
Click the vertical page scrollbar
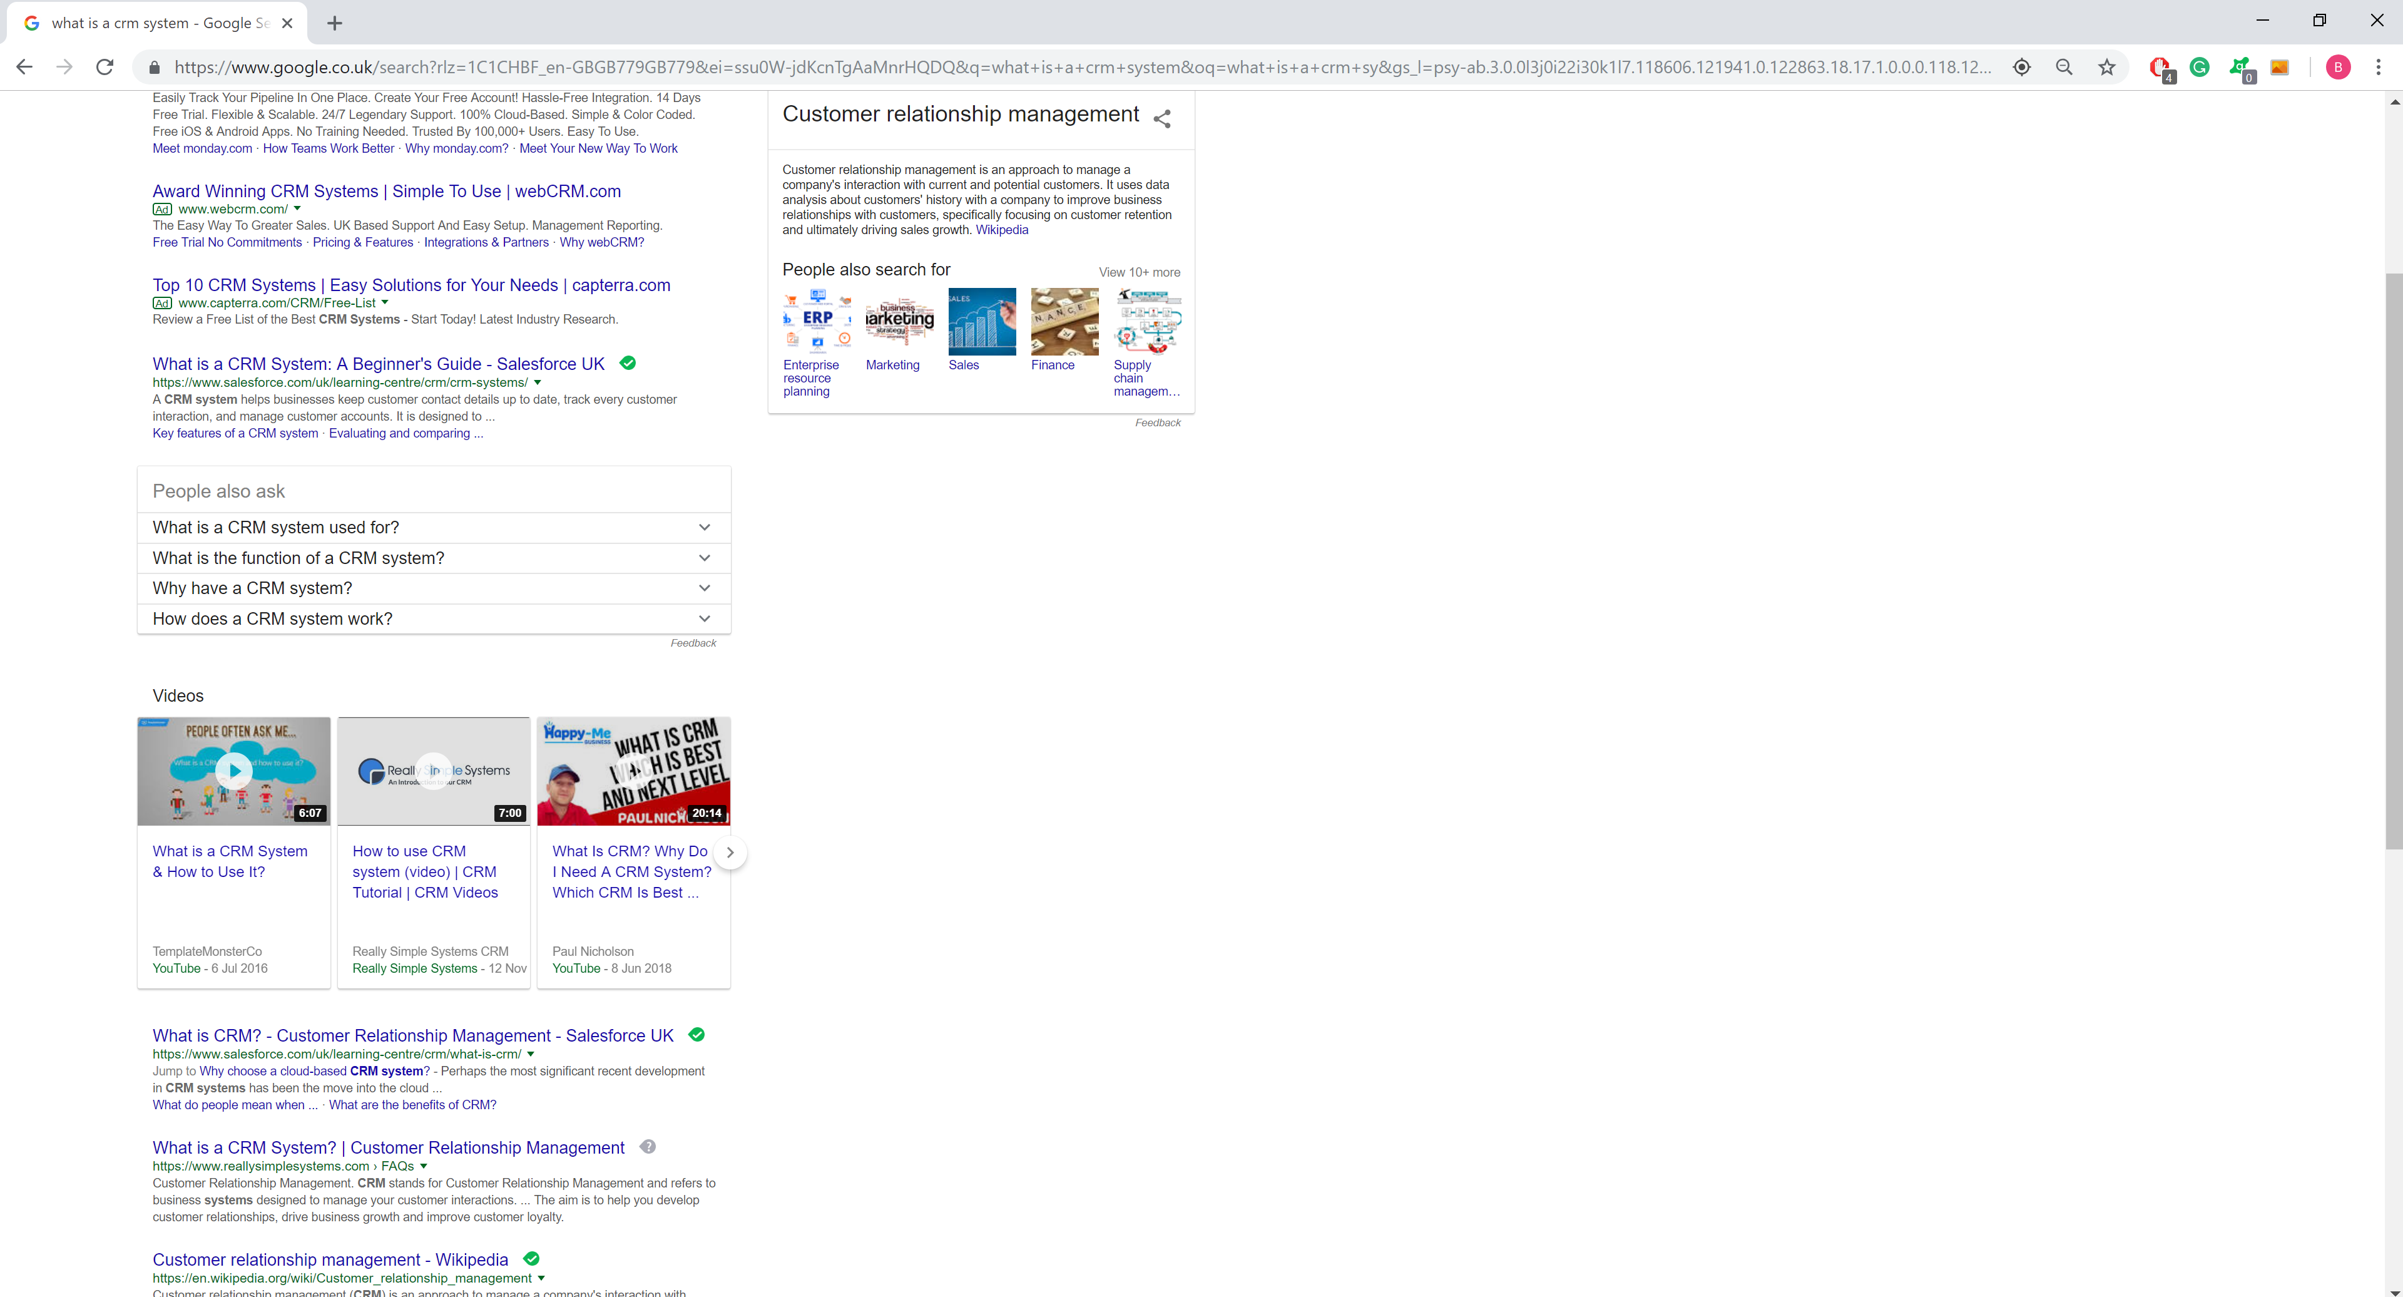click(x=2394, y=560)
